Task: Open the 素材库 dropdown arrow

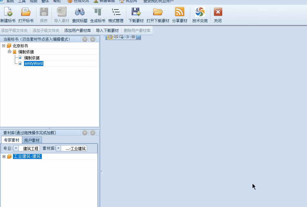Action: [x=58, y=148]
